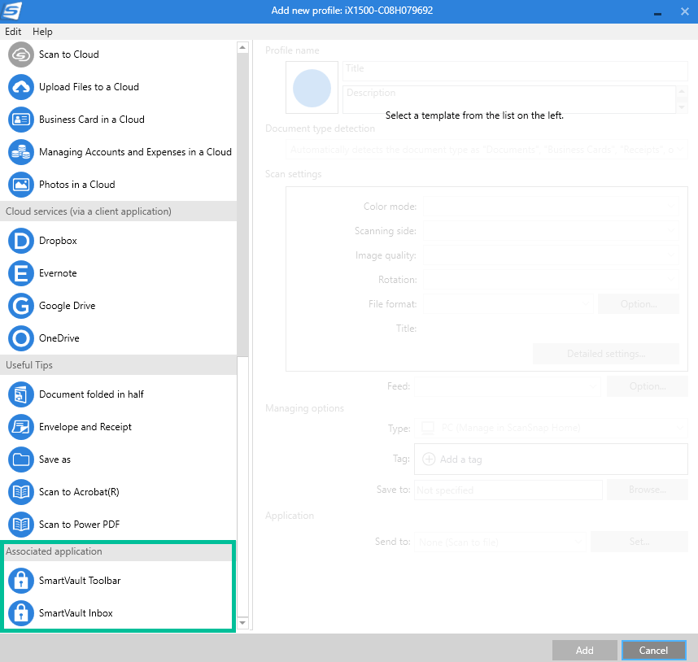Open the Send to application dropdown

click(500, 542)
